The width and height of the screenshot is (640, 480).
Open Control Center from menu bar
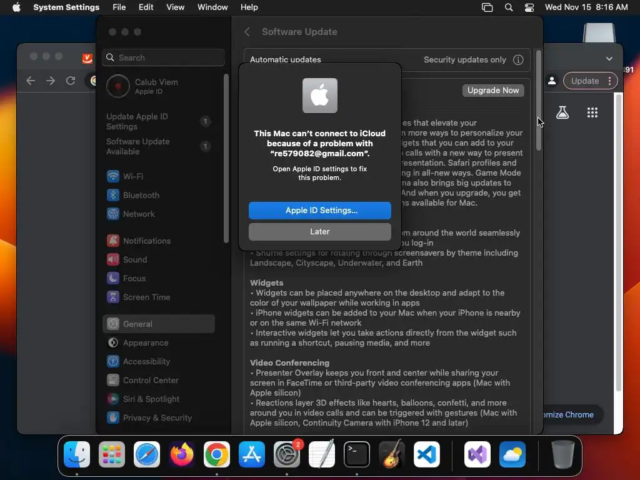tap(529, 7)
